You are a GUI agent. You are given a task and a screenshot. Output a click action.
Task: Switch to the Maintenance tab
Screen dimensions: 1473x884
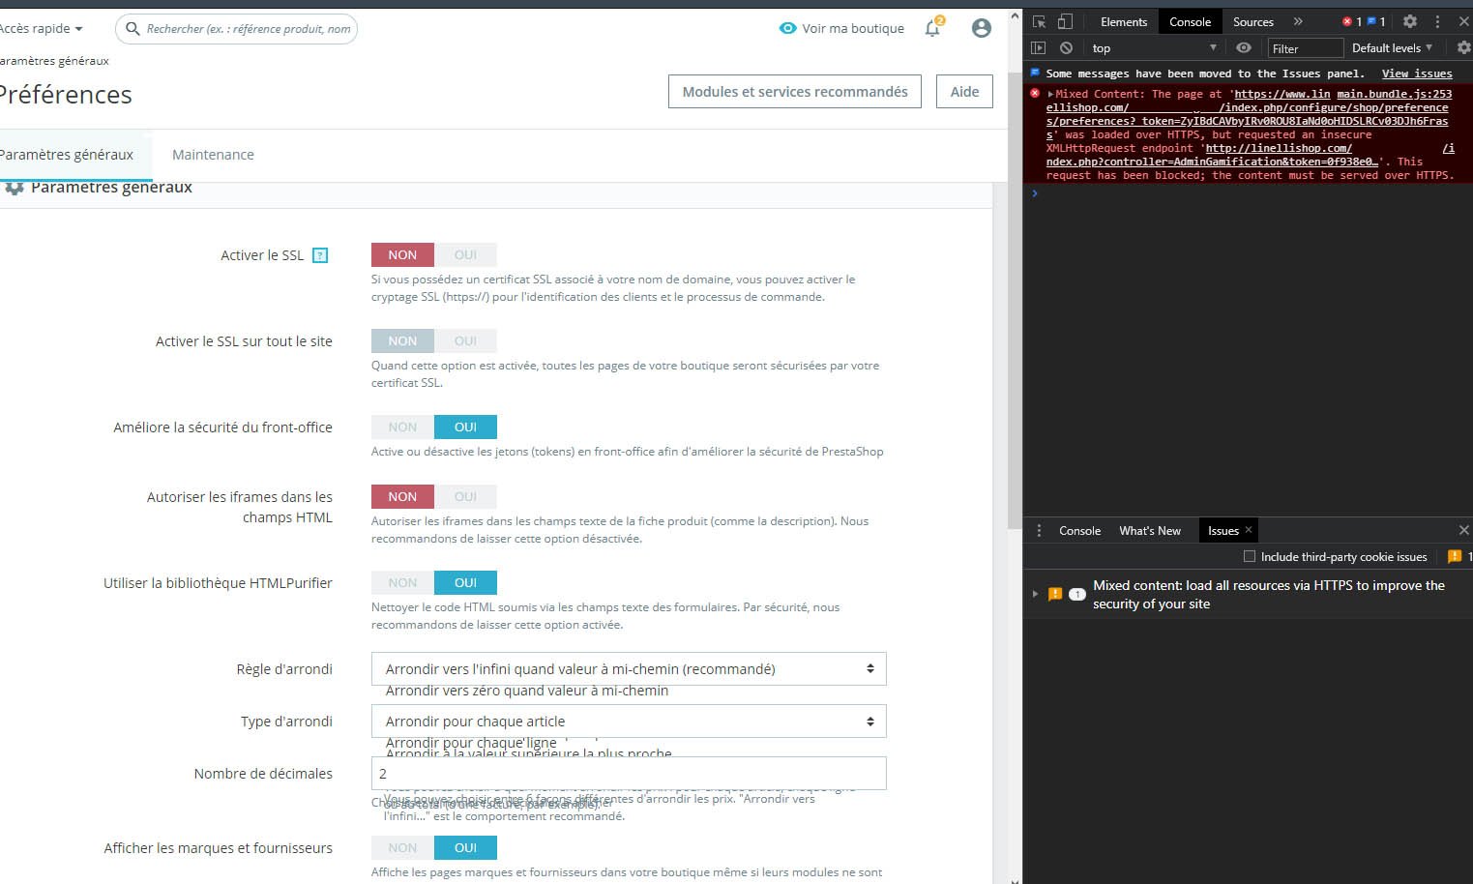[x=213, y=155]
